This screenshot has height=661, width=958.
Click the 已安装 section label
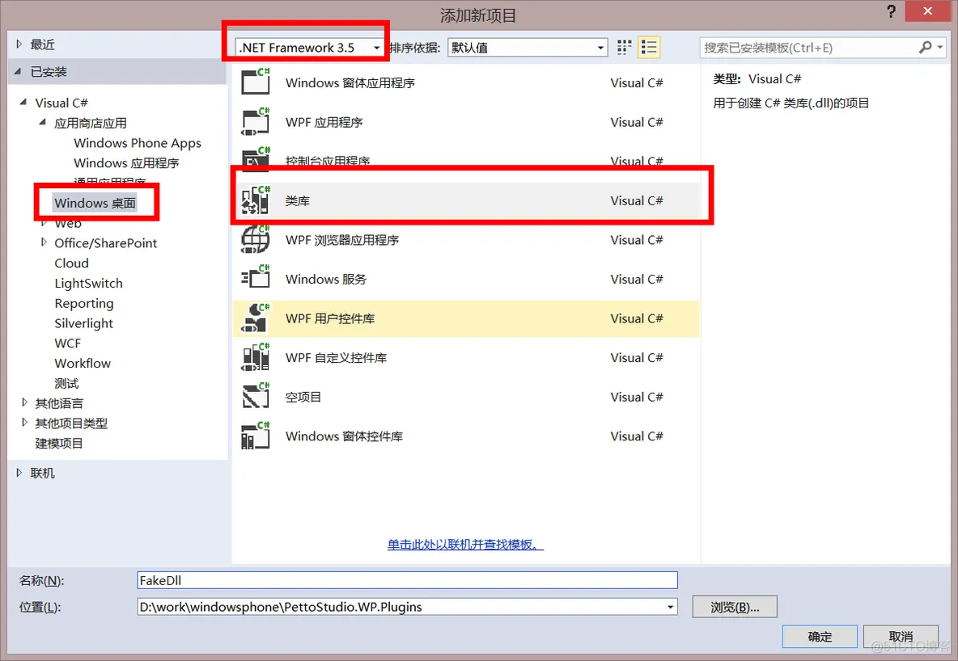49,71
